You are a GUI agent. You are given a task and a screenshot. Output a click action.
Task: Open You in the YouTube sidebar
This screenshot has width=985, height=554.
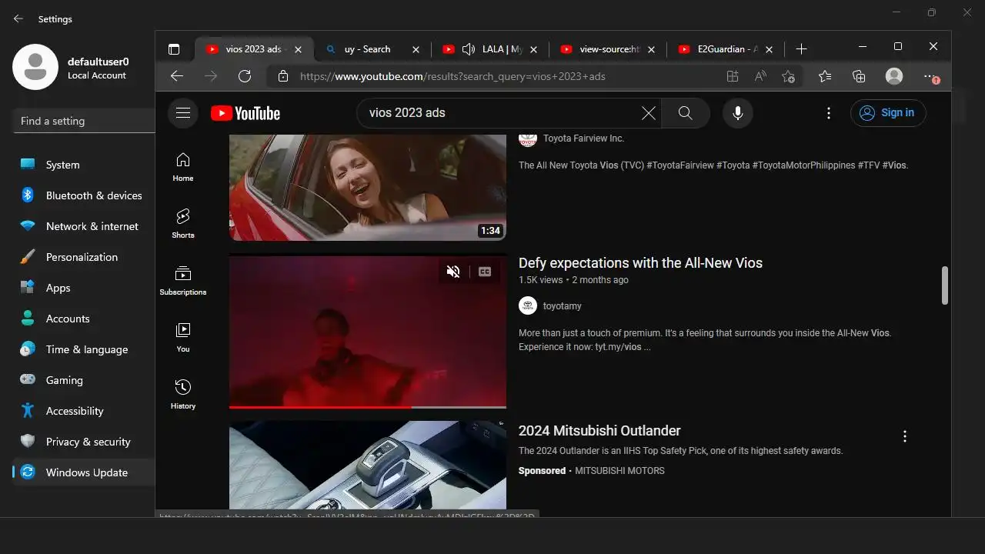[x=183, y=338]
